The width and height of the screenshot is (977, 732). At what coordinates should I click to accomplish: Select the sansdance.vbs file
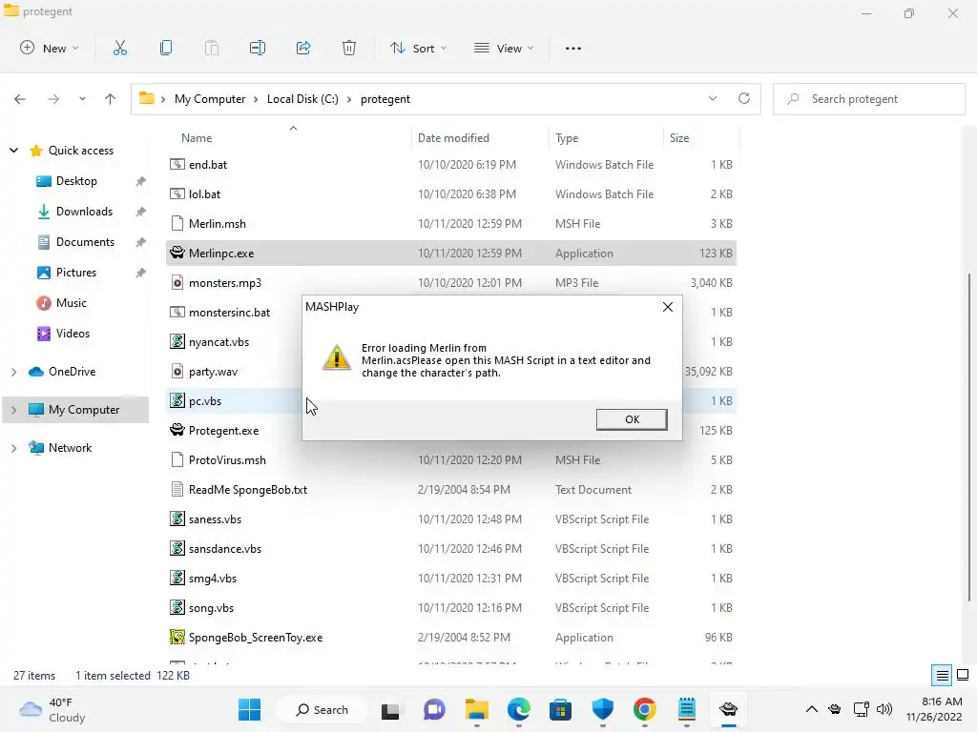click(451, 548)
